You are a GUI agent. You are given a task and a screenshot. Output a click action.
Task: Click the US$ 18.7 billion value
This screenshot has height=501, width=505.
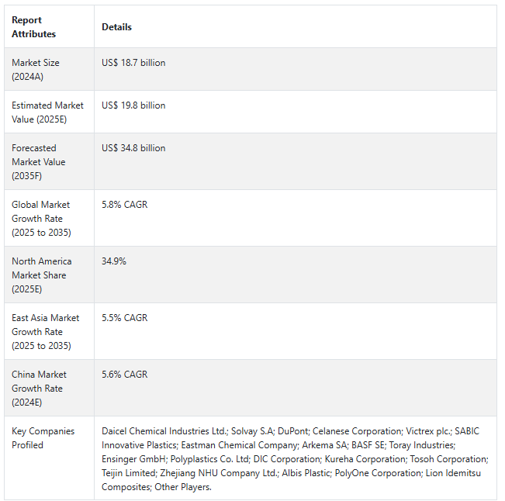click(x=133, y=63)
